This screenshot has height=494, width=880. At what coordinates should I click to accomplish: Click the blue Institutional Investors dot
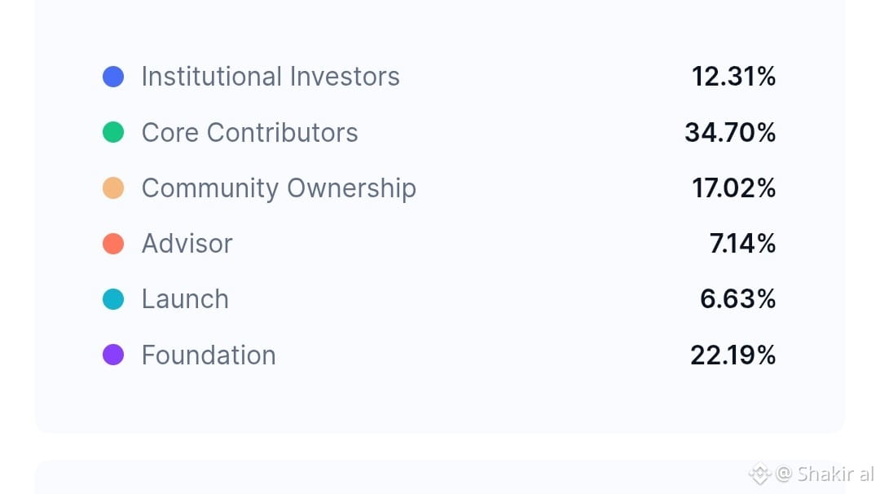click(x=113, y=77)
